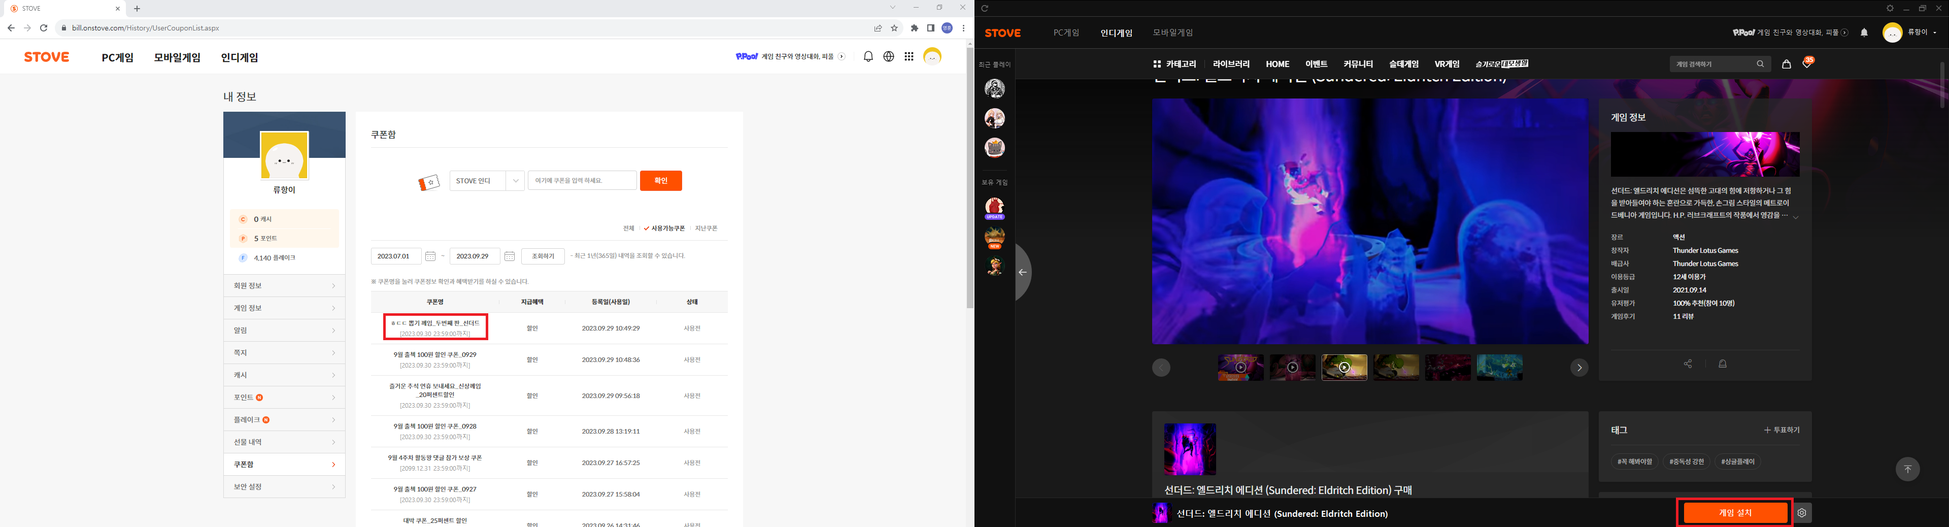Click the scroll-to-top arrow button
Screen dimensions: 1949x527
tap(1907, 470)
